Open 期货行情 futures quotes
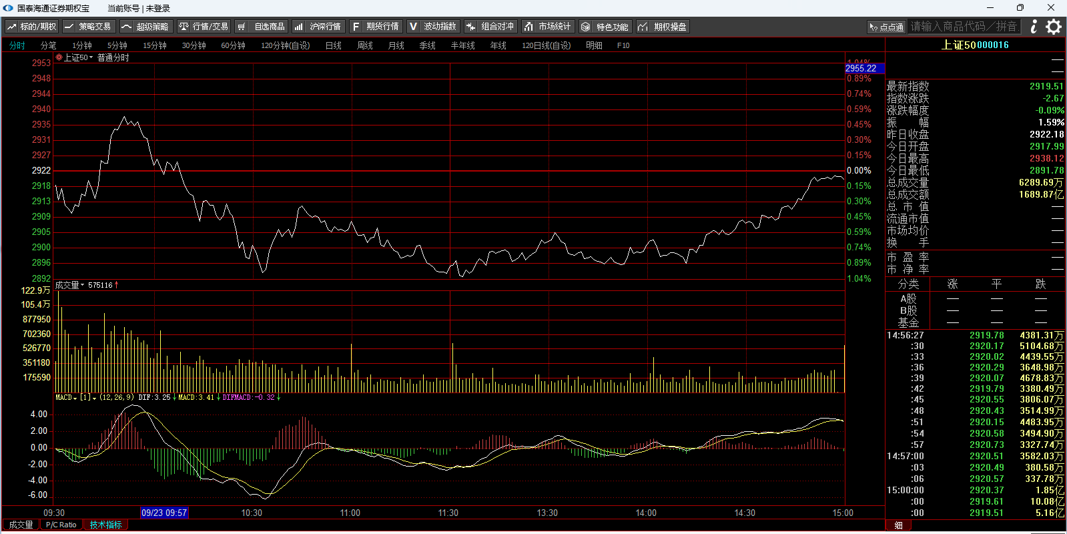The image size is (1067, 534). pos(376,27)
